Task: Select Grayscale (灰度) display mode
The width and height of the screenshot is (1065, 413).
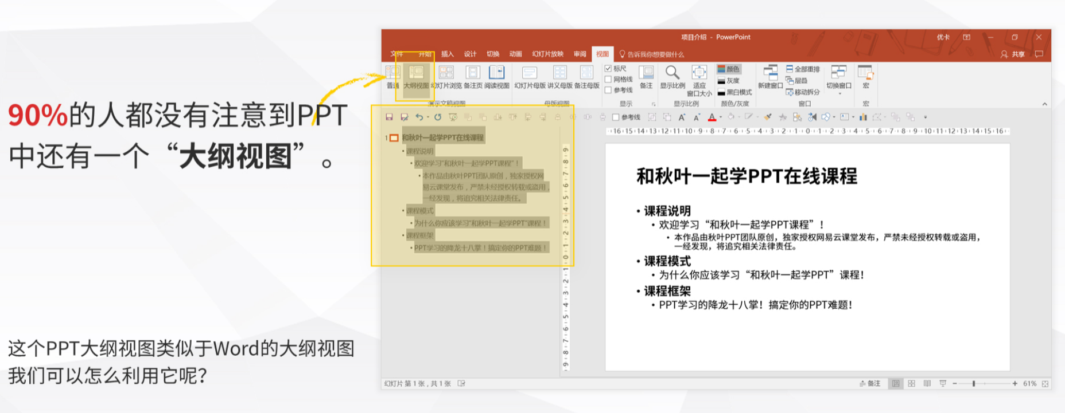Action: click(x=729, y=81)
